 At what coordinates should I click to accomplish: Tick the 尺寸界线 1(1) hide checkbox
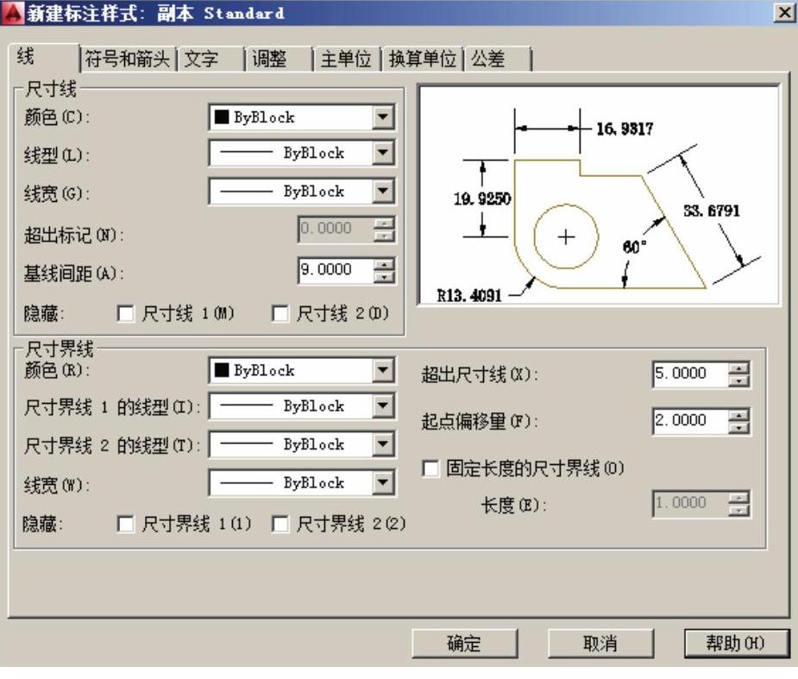(x=124, y=524)
